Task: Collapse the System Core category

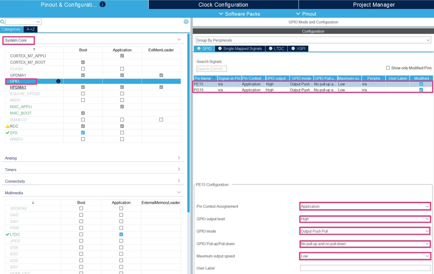Action: point(179,40)
